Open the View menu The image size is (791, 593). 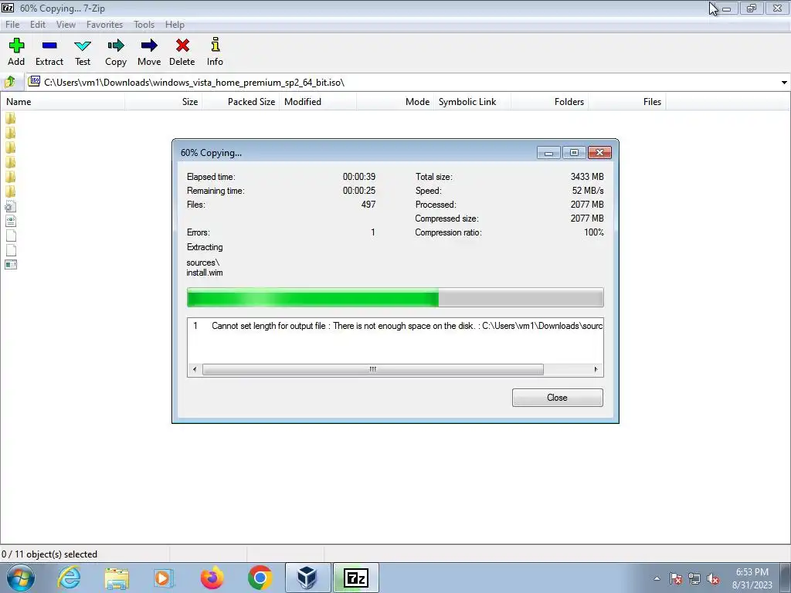coord(66,24)
